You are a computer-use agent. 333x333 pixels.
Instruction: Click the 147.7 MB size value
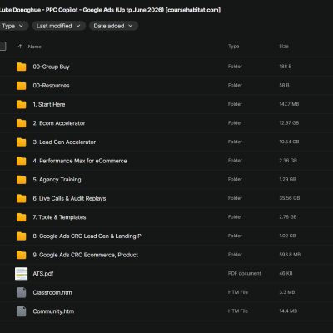pyautogui.click(x=289, y=104)
